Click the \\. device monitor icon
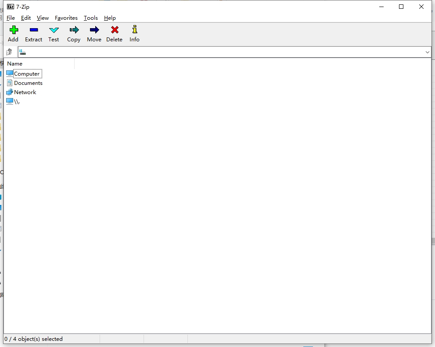This screenshot has width=435, height=347. click(x=10, y=101)
